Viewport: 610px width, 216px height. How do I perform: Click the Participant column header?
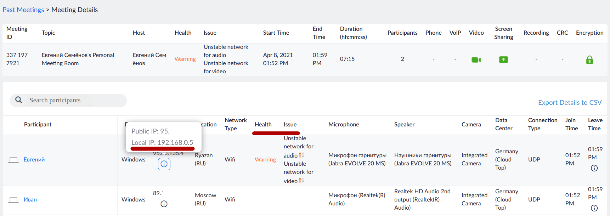click(x=38, y=124)
